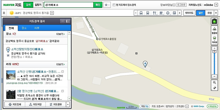The image size is (220, 110).
Task: Minimize the 지도검색 결과 panel
Action: [62, 21]
